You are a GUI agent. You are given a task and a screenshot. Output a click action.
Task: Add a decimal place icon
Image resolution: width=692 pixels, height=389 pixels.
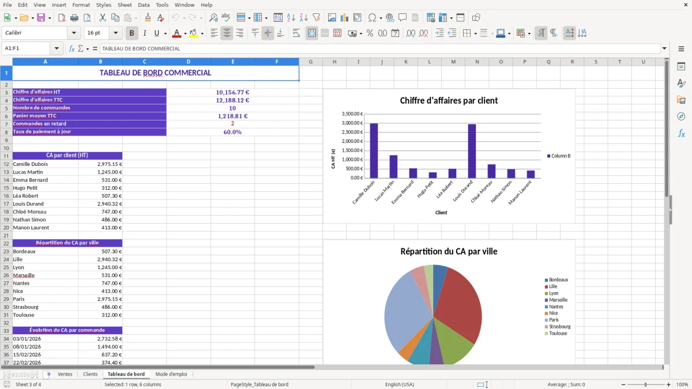pyautogui.click(x=411, y=33)
